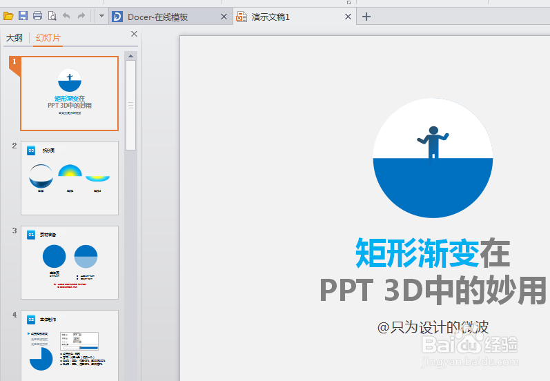Undo the last action

[66, 16]
